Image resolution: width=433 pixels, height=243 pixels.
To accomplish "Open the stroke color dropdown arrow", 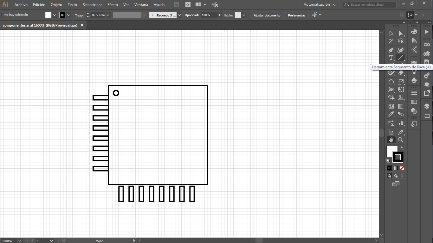I will click(68, 15).
